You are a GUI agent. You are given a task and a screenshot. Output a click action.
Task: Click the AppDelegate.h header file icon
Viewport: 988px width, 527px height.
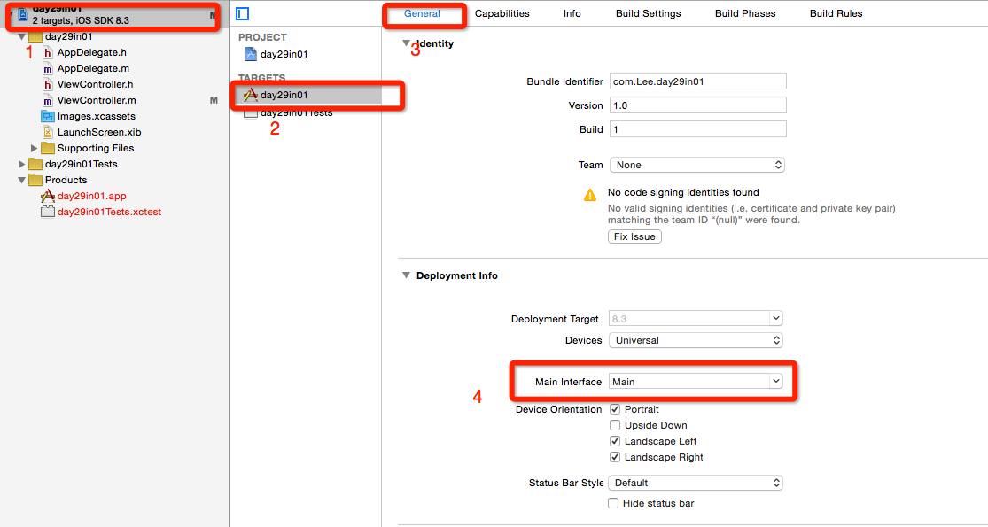[47, 52]
